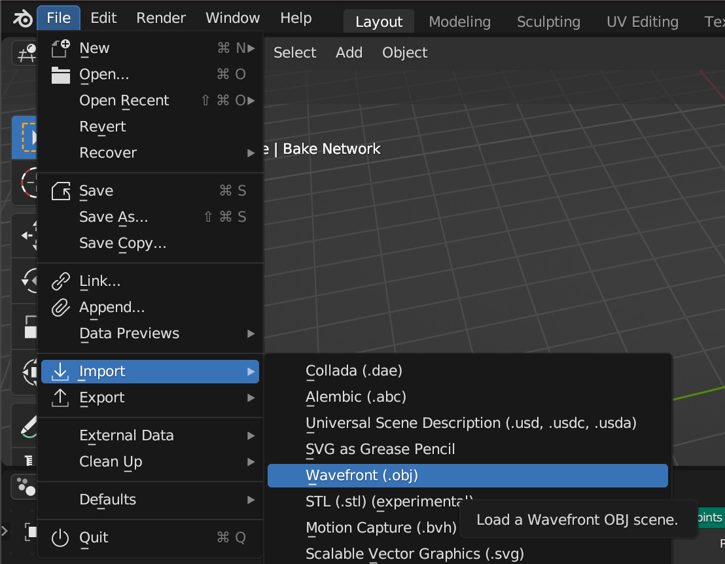
Task: Open the Window menu
Action: coord(232,18)
